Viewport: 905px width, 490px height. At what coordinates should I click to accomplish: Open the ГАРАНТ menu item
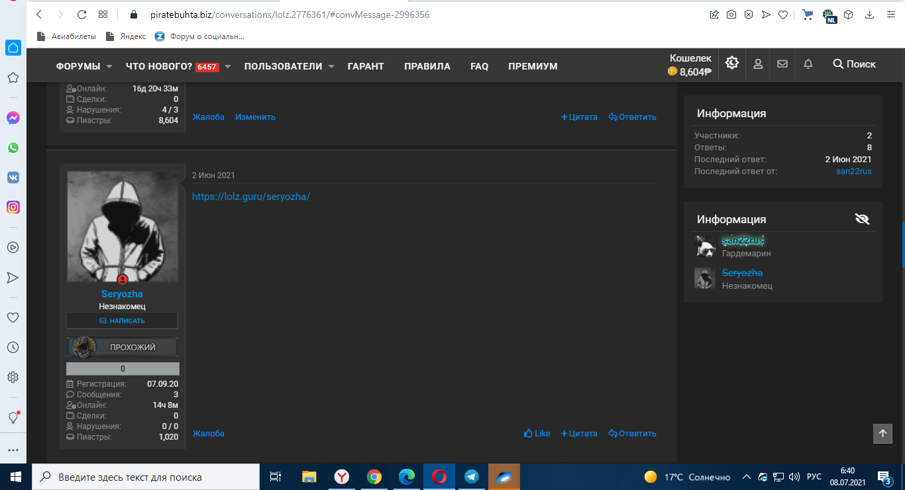pos(366,66)
